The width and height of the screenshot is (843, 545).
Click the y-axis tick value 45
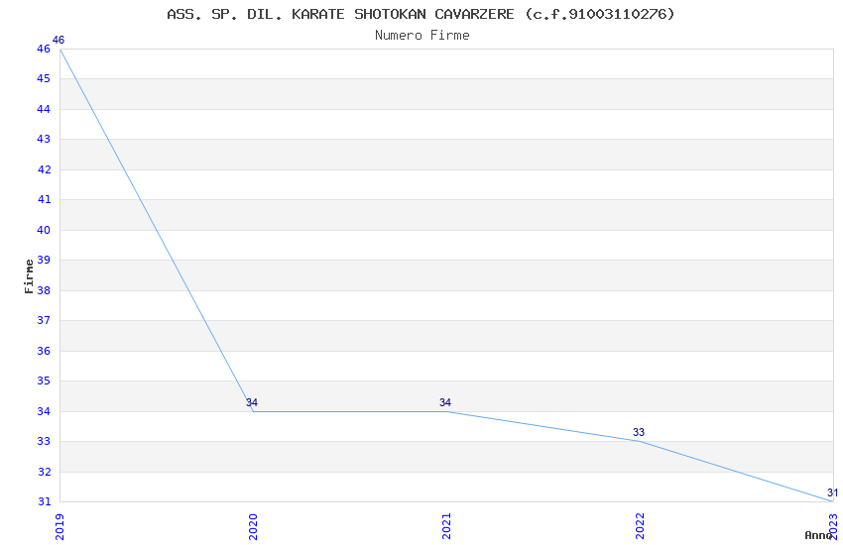point(44,79)
